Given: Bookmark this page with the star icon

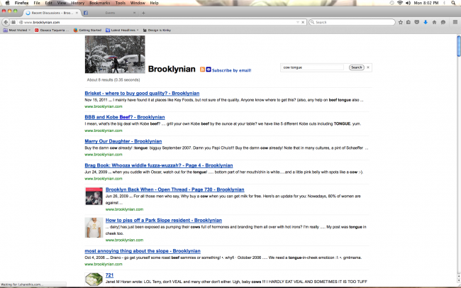Looking at the screenshot, I should (400, 23).
